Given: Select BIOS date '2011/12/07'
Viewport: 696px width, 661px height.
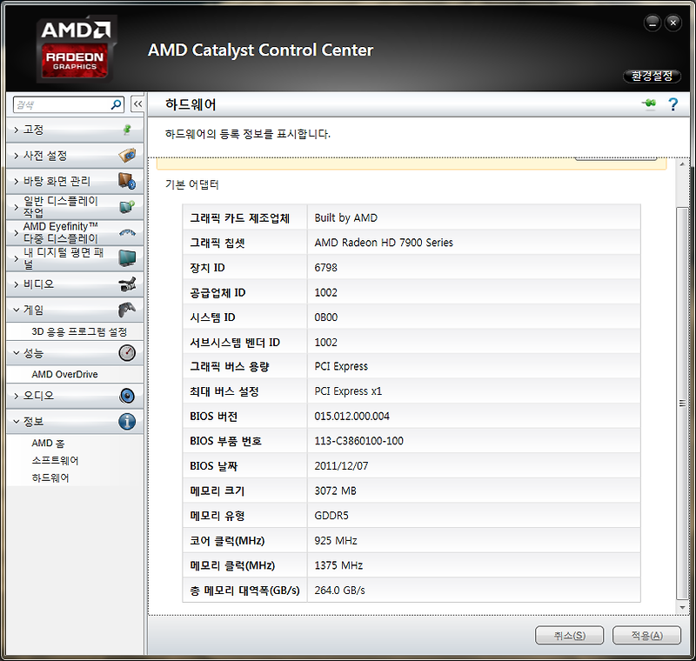Looking at the screenshot, I should point(341,466).
